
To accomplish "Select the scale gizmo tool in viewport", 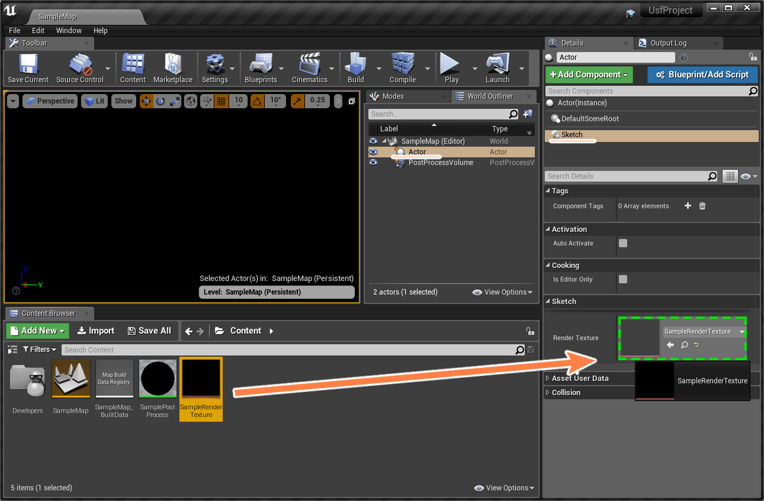I will (174, 101).
